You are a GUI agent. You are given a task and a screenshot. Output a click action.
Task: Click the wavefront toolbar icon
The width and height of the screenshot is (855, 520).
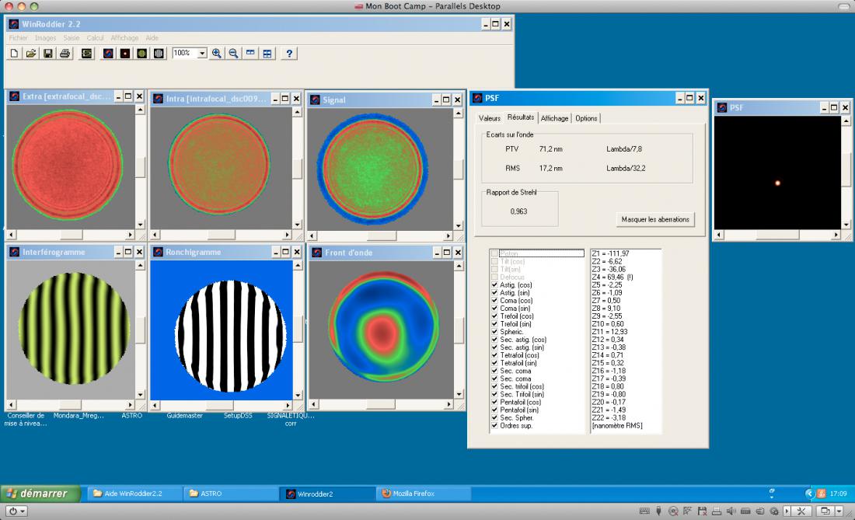click(108, 54)
